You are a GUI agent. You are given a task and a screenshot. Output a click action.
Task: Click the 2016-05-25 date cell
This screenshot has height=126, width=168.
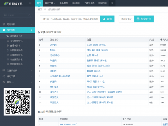[x=128, y=124]
